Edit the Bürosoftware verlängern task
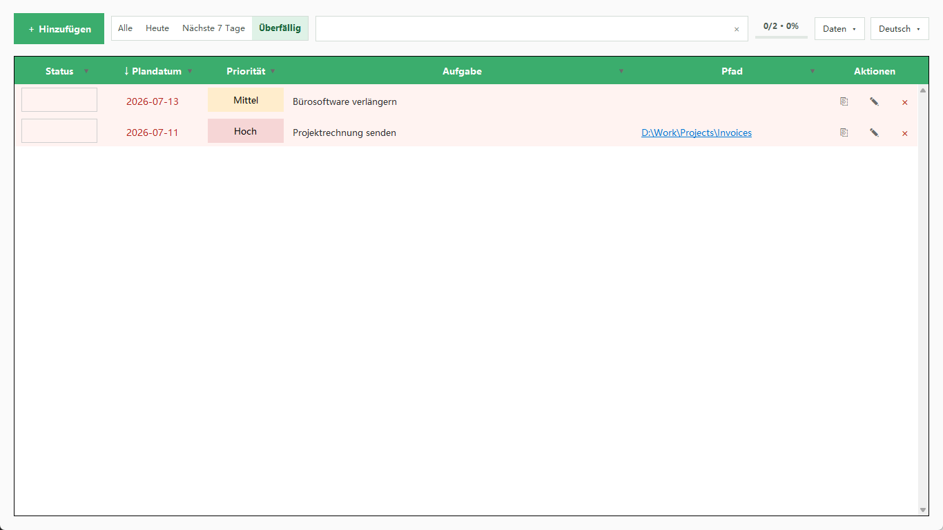This screenshot has height=530, width=943. [x=874, y=101]
